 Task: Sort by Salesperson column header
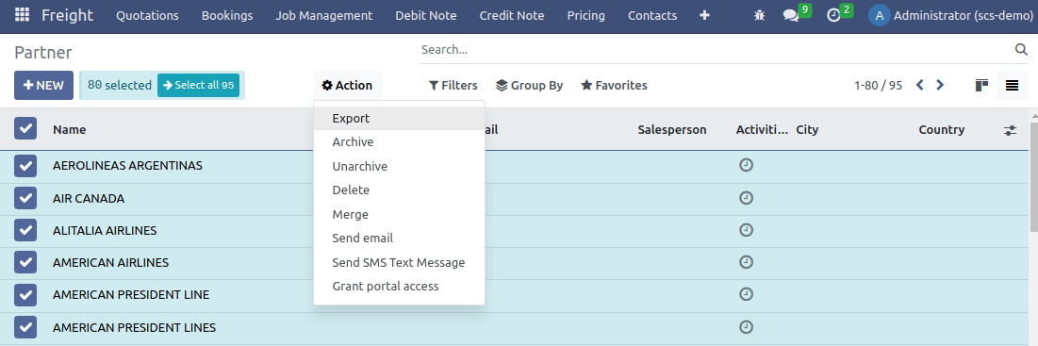[x=672, y=130]
